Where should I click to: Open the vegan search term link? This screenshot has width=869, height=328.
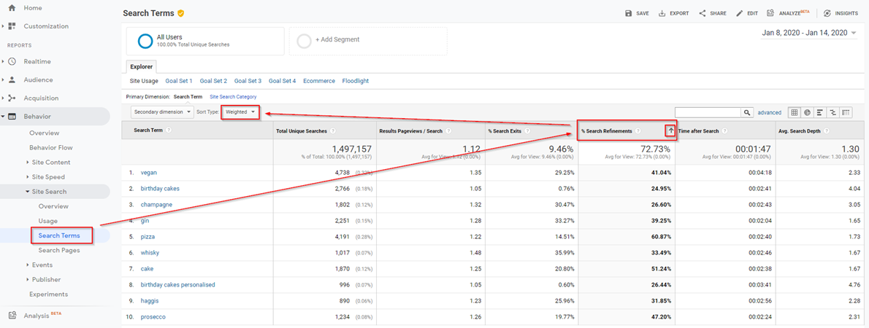click(x=148, y=173)
